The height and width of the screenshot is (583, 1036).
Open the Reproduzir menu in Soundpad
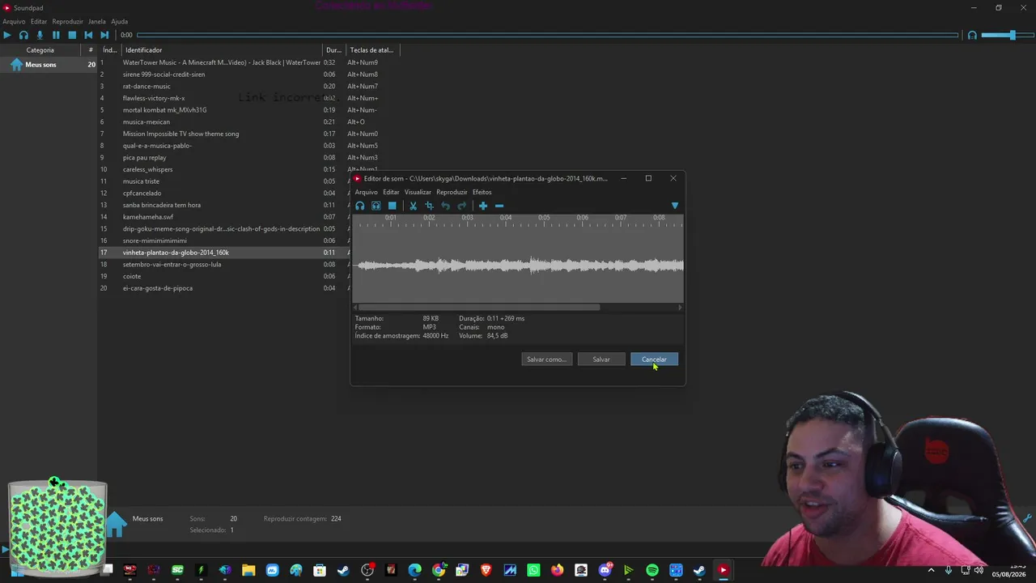coord(68,21)
